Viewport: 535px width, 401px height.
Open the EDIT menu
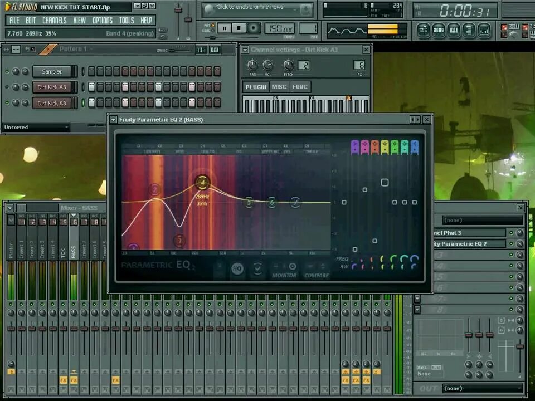click(x=31, y=21)
